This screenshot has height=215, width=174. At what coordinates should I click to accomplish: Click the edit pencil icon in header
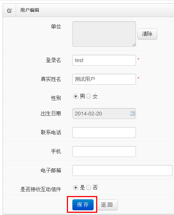(x=10, y=11)
